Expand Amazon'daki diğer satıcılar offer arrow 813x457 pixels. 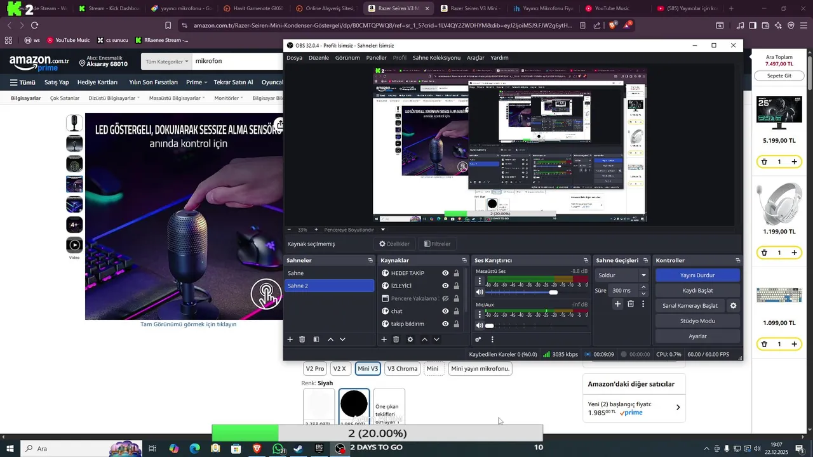tap(678, 407)
